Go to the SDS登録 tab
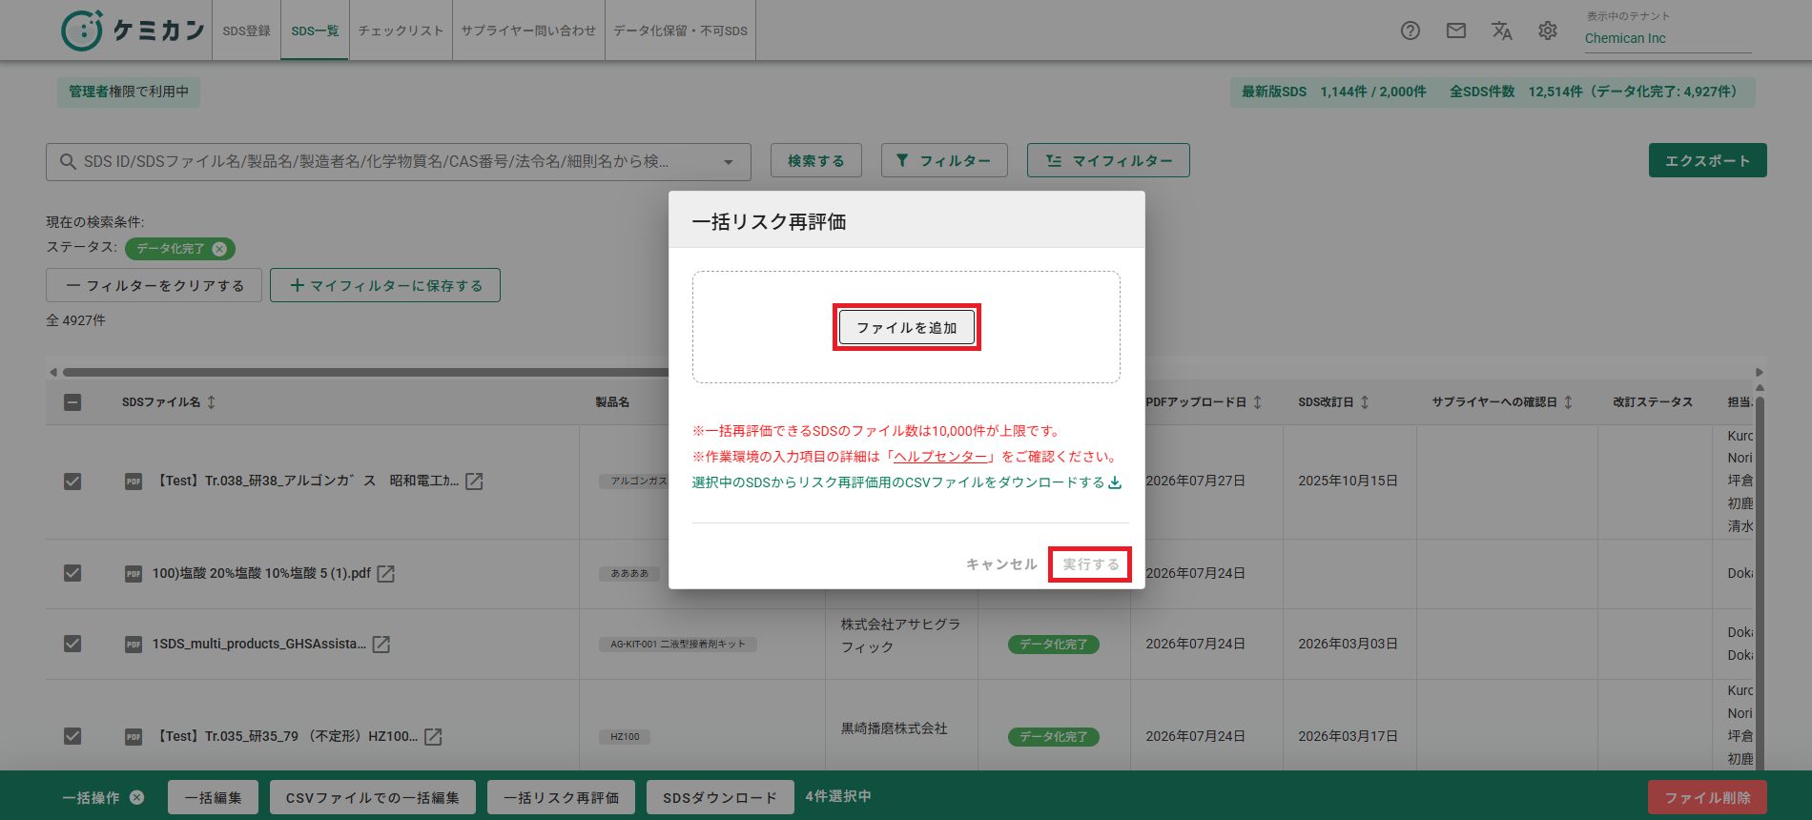Viewport: 1812px width, 820px height. coord(246,31)
